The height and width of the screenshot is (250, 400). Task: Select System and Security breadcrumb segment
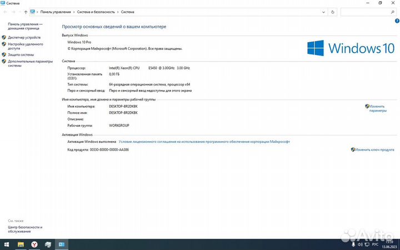(96, 12)
